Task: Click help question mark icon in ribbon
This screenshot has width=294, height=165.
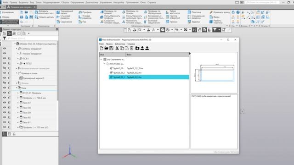Action: pyautogui.click(x=238, y=12)
